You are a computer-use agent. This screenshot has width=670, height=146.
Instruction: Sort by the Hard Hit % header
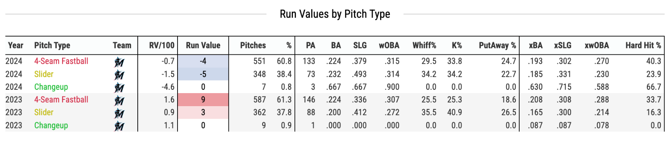[643, 45]
